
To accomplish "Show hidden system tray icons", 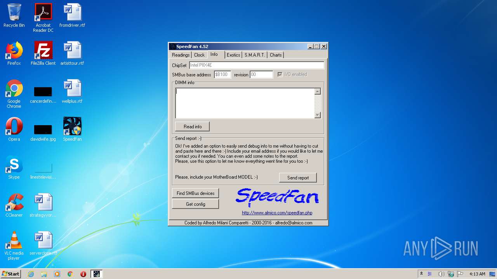I will point(421,274).
